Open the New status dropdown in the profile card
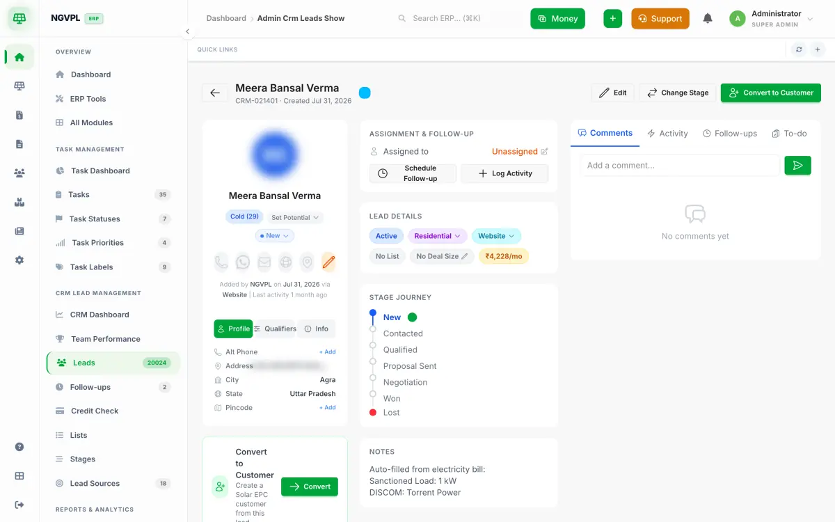Screen dimensions: 835x522 tap(274, 236)
